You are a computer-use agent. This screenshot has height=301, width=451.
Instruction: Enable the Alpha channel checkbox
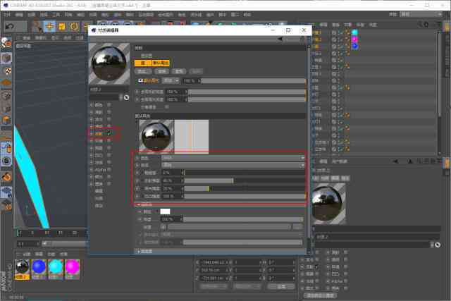(109, 170)
